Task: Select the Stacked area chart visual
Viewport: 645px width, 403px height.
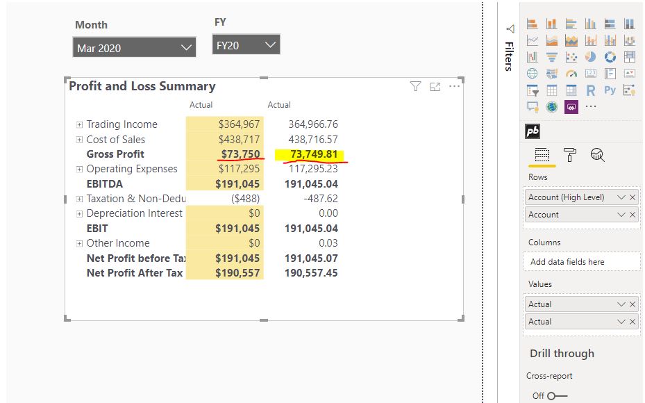Action: [571, 40]
